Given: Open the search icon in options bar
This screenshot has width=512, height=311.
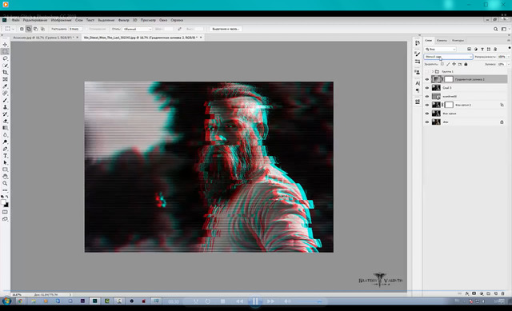Looking at the screenshot, I should pos(496,29).
